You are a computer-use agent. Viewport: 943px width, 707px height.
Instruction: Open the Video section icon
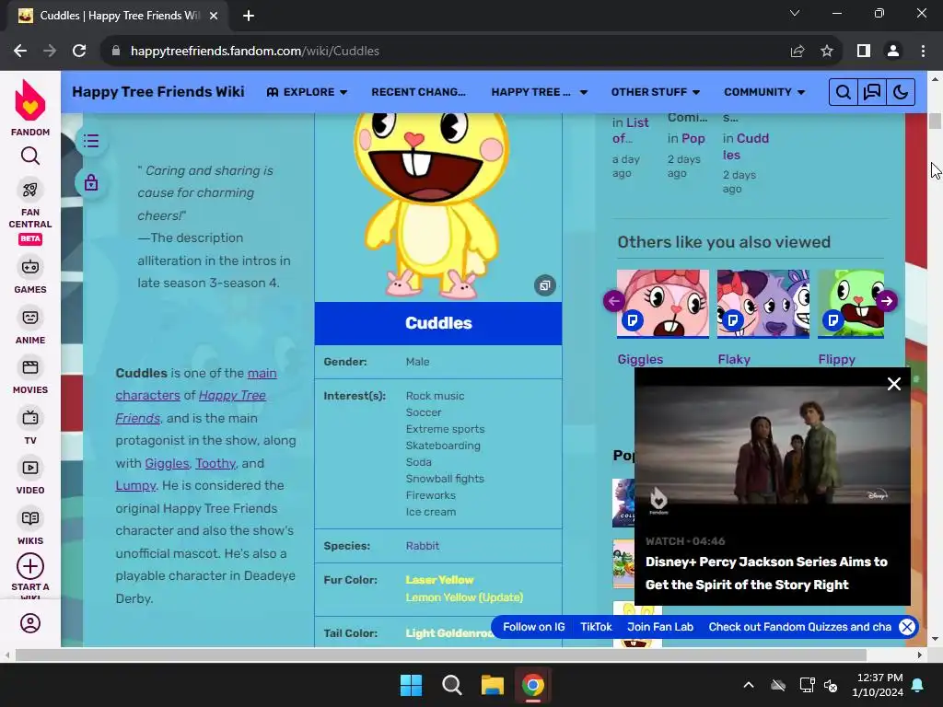pos(30,468)
